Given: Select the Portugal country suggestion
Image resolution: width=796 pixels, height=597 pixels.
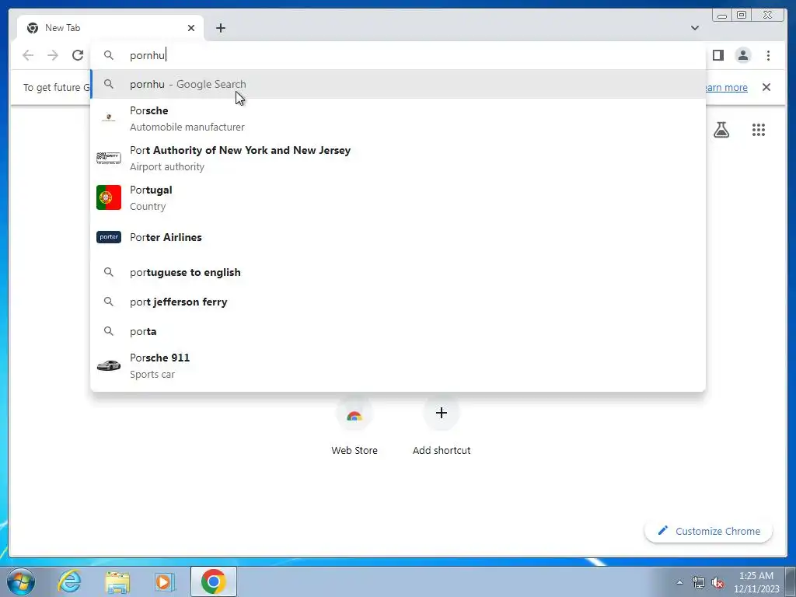Looking at the screenshot, I should pos(398,197).
